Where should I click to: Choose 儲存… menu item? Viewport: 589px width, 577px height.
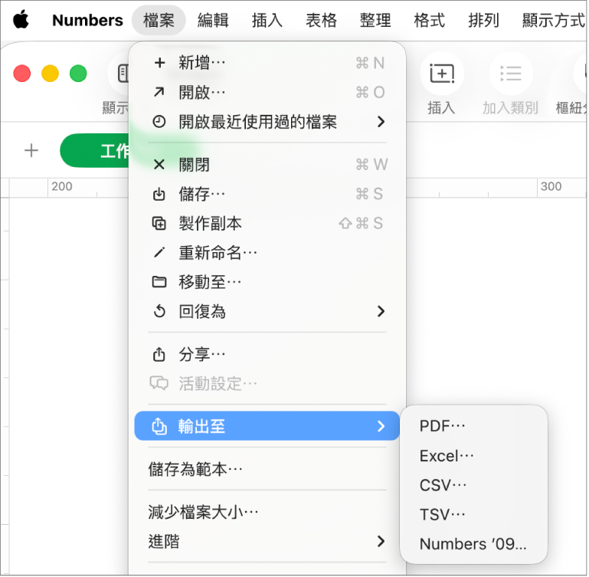point(267,194)
